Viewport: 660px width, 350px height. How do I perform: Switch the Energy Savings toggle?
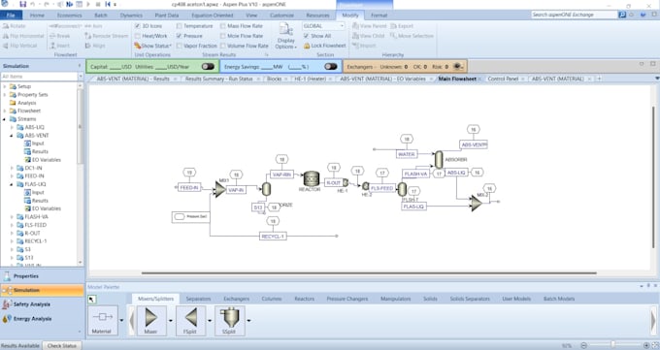[331, 67]
